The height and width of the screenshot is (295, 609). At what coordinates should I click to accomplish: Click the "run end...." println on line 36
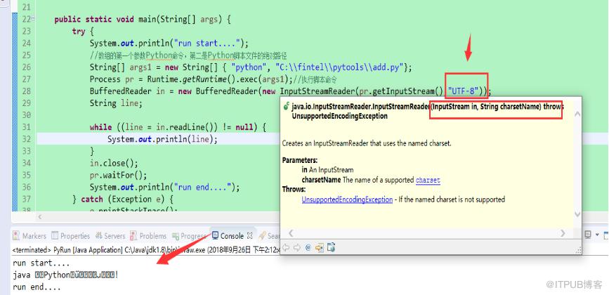(164, 187)
